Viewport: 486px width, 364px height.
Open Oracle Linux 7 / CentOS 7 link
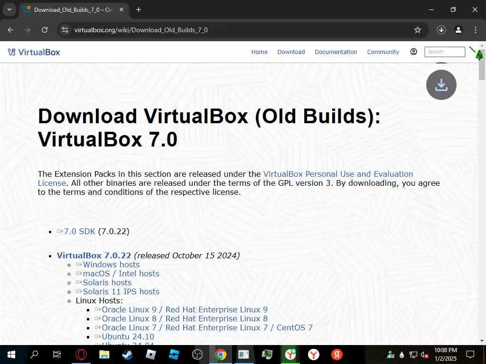(207, 328)
